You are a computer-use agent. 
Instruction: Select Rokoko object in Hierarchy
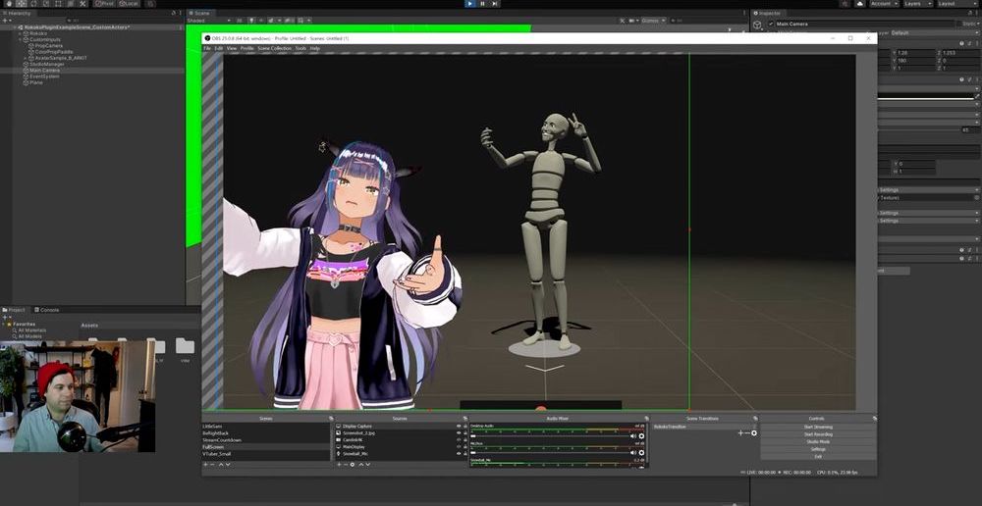39,33
